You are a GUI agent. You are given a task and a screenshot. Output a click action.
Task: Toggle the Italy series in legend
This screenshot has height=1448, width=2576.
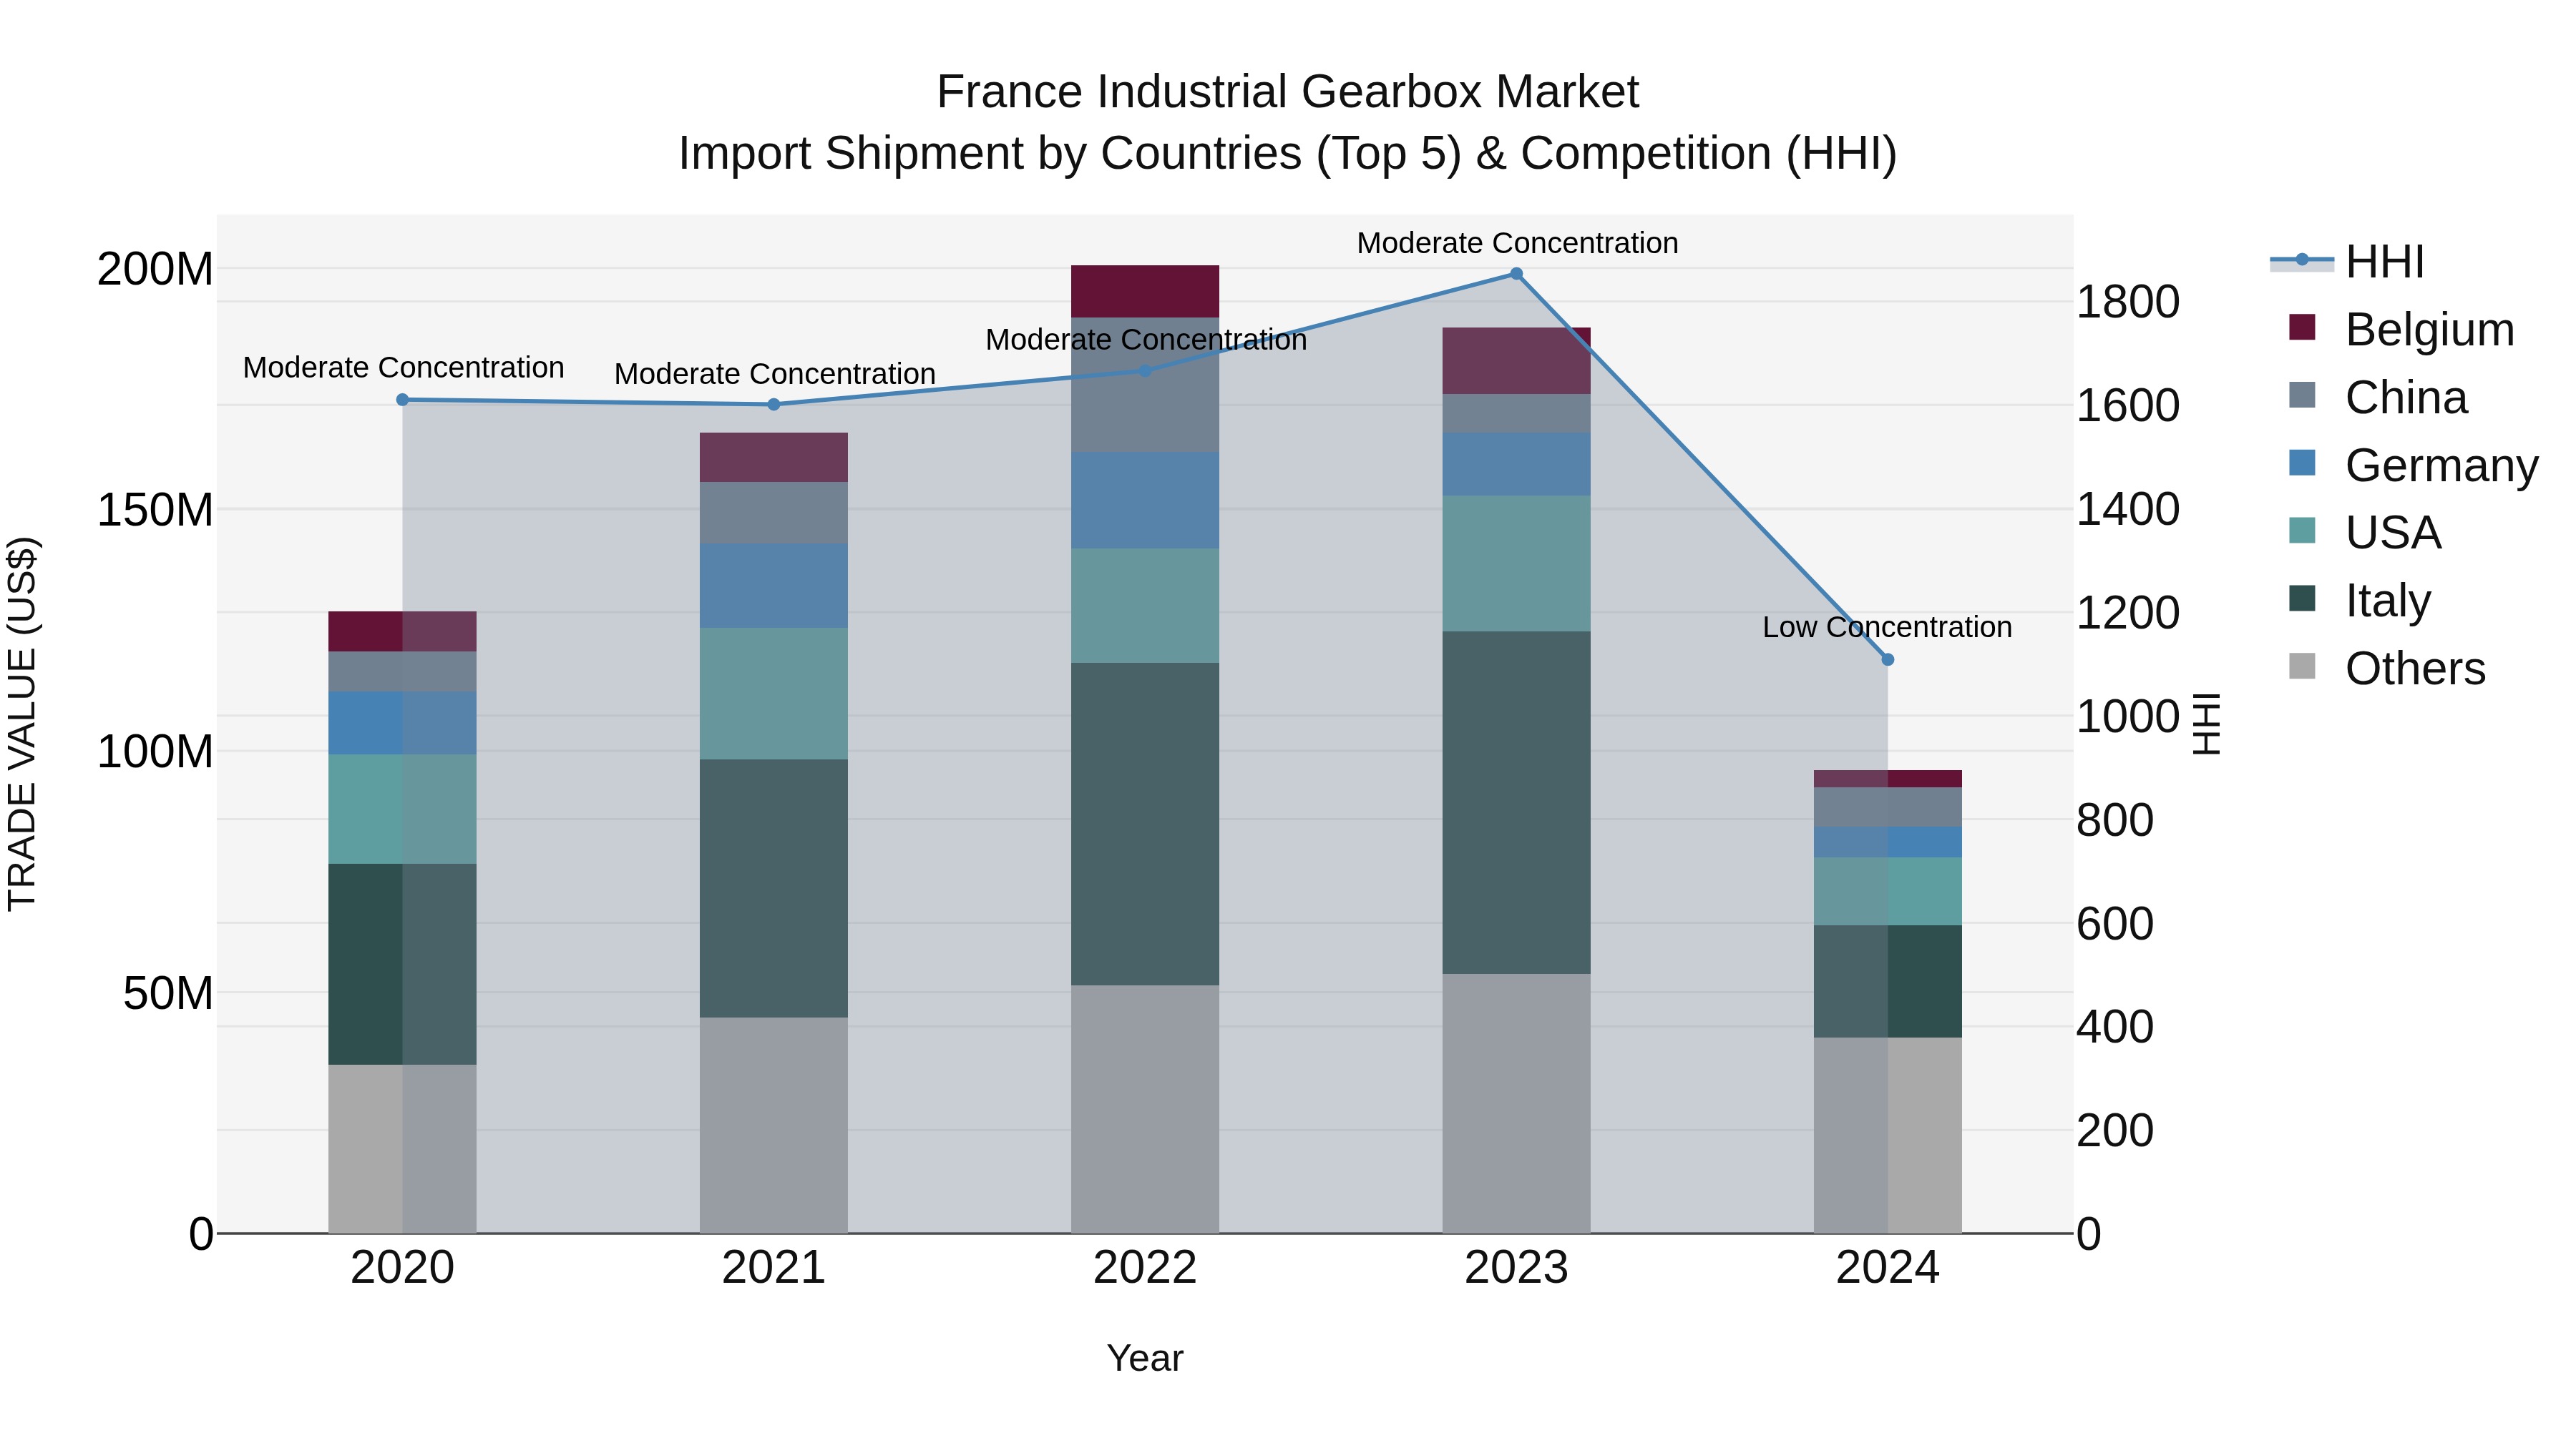point(2360,600)
